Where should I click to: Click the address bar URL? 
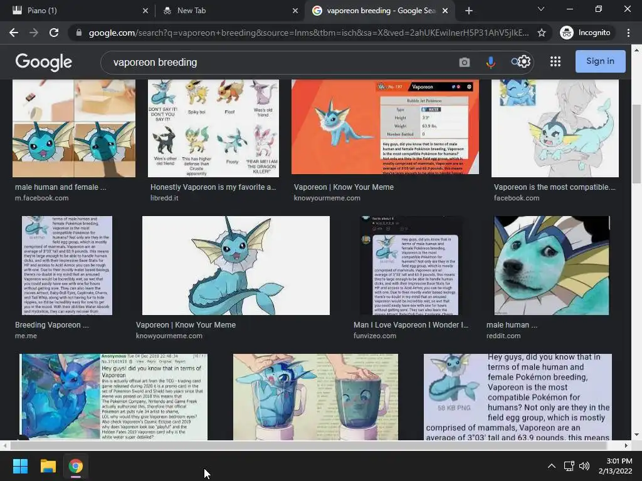[x=308, y=33]
